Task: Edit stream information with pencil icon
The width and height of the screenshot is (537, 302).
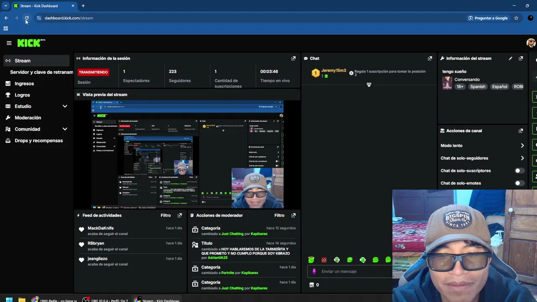Action: coord(511,58)
